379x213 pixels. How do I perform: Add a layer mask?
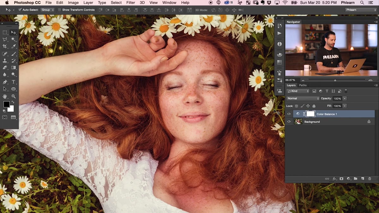(x=341, y=179)
